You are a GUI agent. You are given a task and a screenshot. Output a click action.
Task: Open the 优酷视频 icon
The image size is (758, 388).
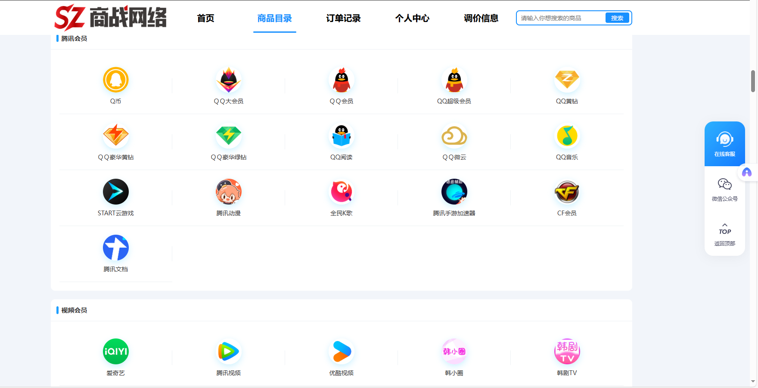[x=342, y=351]
